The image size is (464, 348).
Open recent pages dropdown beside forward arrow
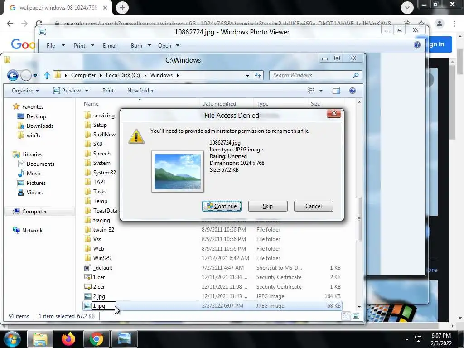[x=35, y=76]
